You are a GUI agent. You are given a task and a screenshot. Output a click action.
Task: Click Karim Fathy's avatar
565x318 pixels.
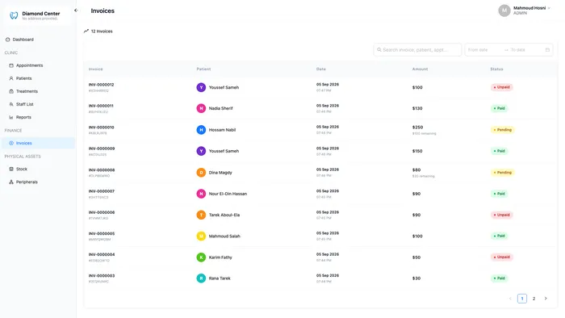pyautogui.click(x=201, y=257)
